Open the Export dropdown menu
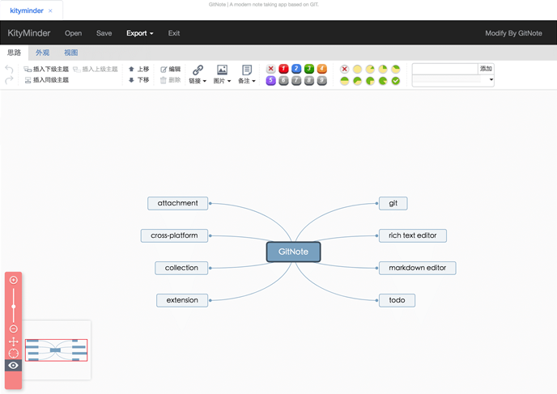Image resolution: width=557 pixels, height=394 pixels. (139, 33)
